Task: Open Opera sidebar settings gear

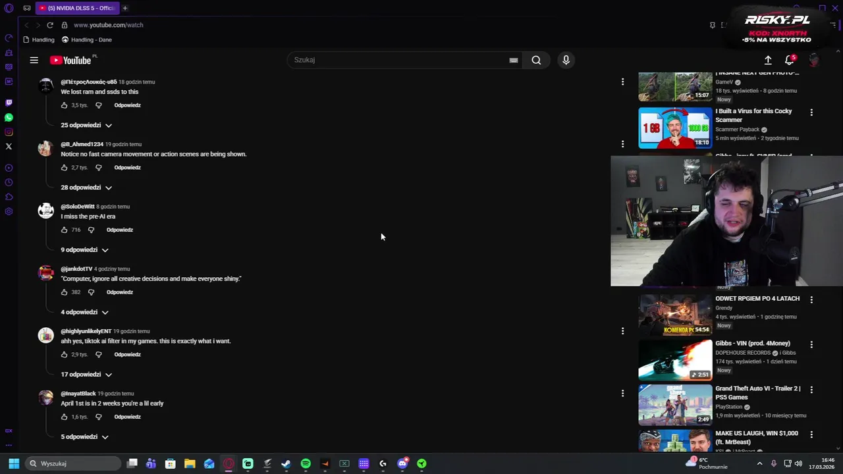Action: click(x=9, y=211)
